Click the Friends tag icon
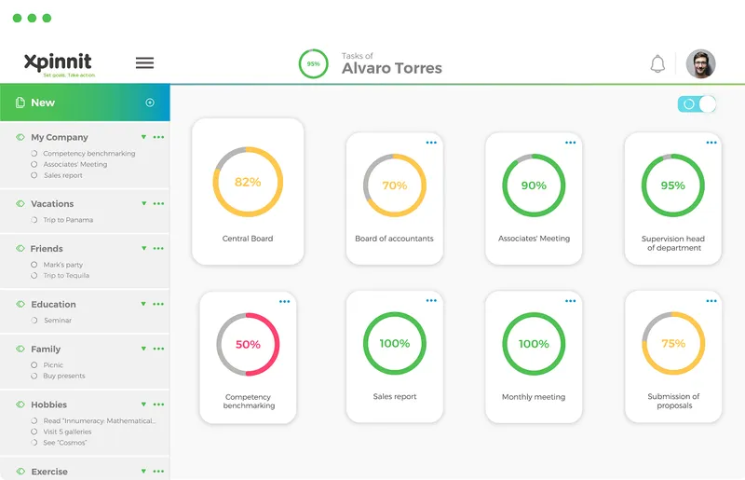Screen dimensions: 745x480 20,248
